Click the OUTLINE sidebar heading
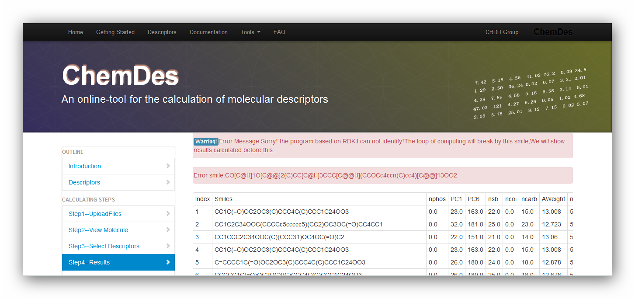This screenshot has height=299, width=635. point(73,152)
